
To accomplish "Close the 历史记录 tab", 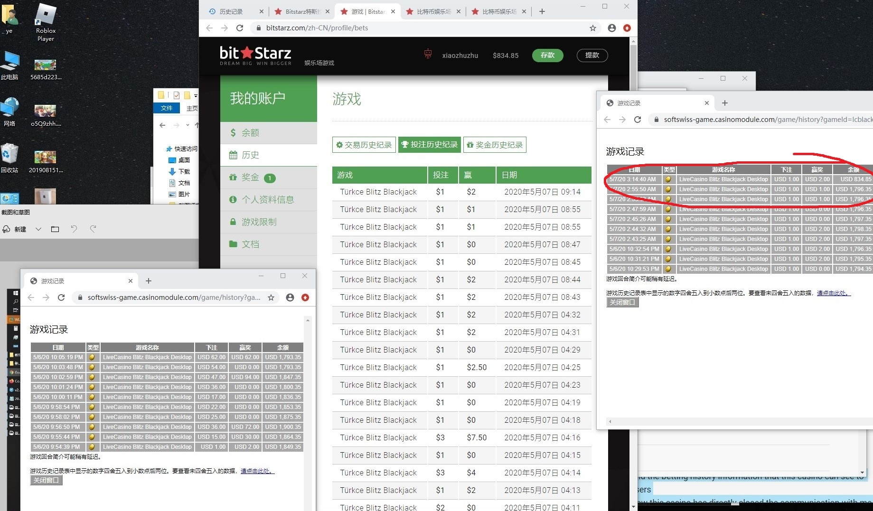I will tap(262, 11).
